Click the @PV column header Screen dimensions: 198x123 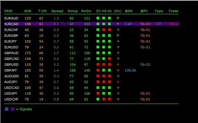point(144,11)
